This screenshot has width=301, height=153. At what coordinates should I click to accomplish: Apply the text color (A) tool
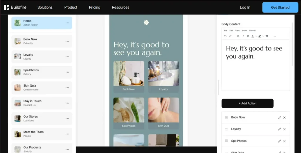click(x=253, y=36)
